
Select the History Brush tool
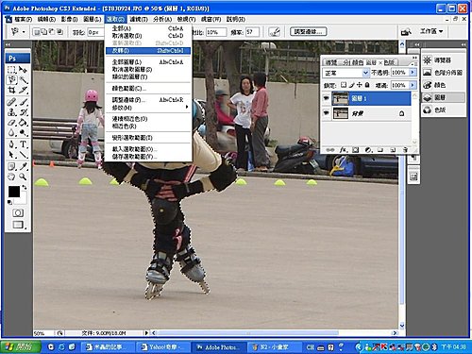[x=23, y=112]
